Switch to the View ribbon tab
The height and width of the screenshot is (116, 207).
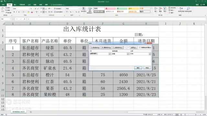pyautogui.click(x=46, y=5)
